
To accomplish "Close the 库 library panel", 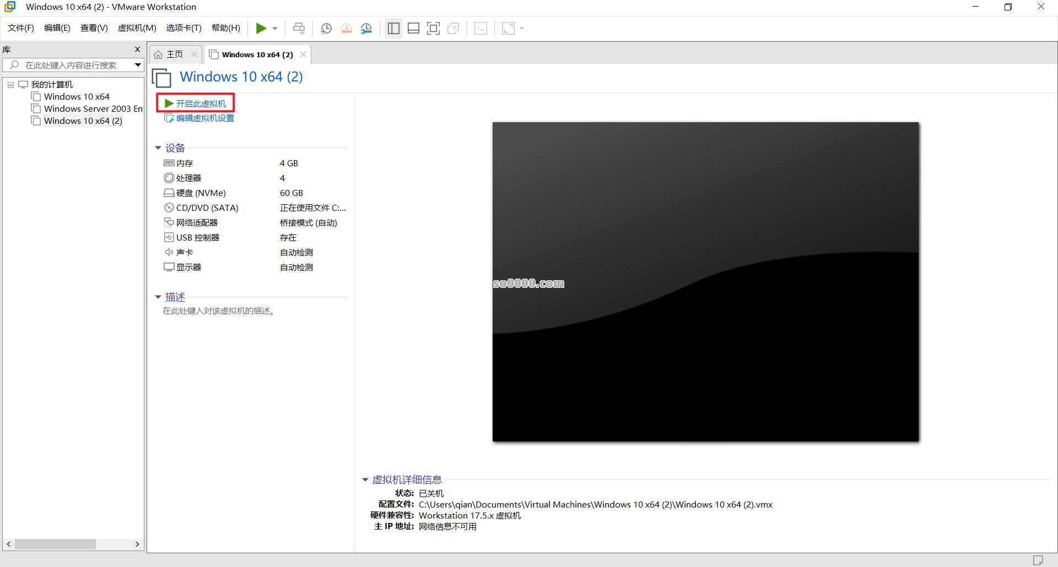I will 137,50.
